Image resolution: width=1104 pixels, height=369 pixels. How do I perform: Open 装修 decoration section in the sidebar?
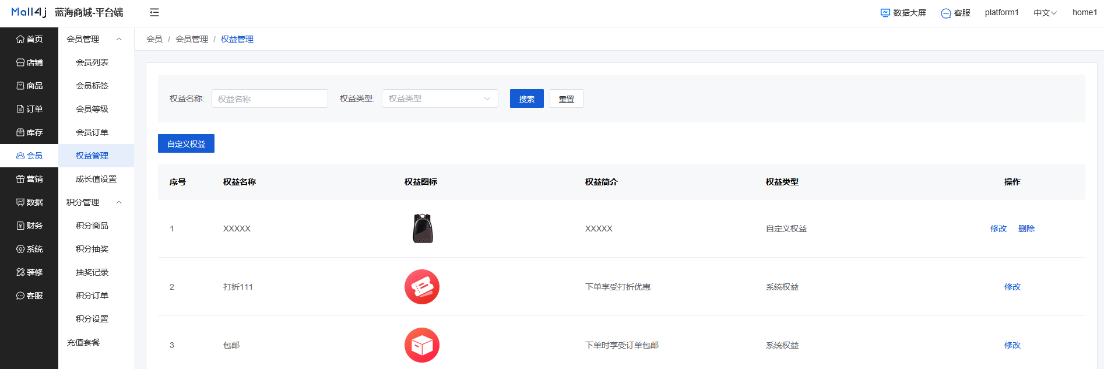29,272
